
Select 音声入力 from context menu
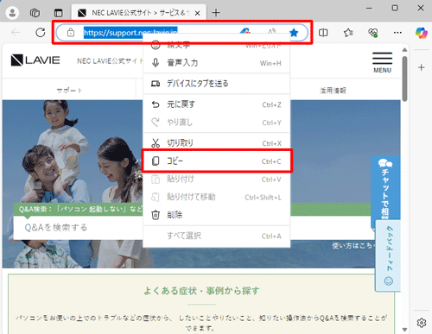216,63
